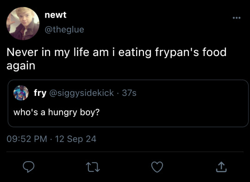Viewport: 250px width, 182px height.
Task: Open the newt display name
Action: coord(56,15)
